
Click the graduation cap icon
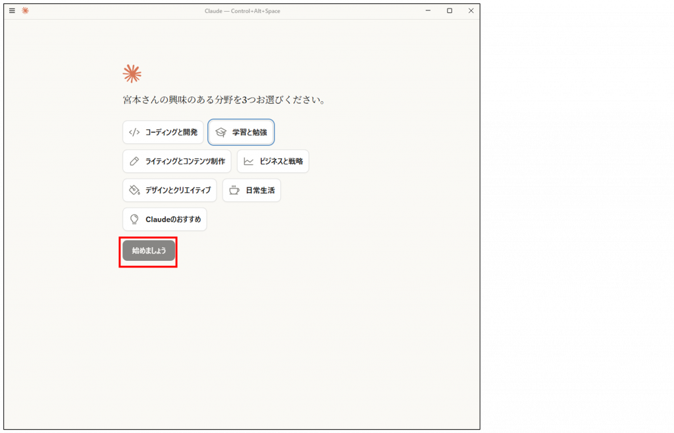220,132
